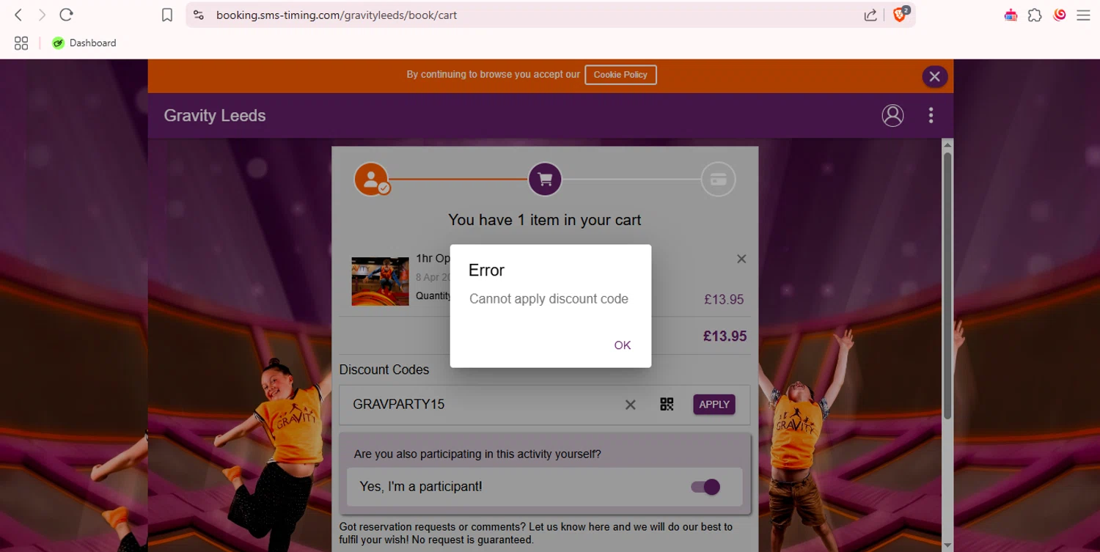This screenshot has width=1100, height=552.
Task: Click the GRAVPARTY15 discount code field
Action: [x=484, y=405]
